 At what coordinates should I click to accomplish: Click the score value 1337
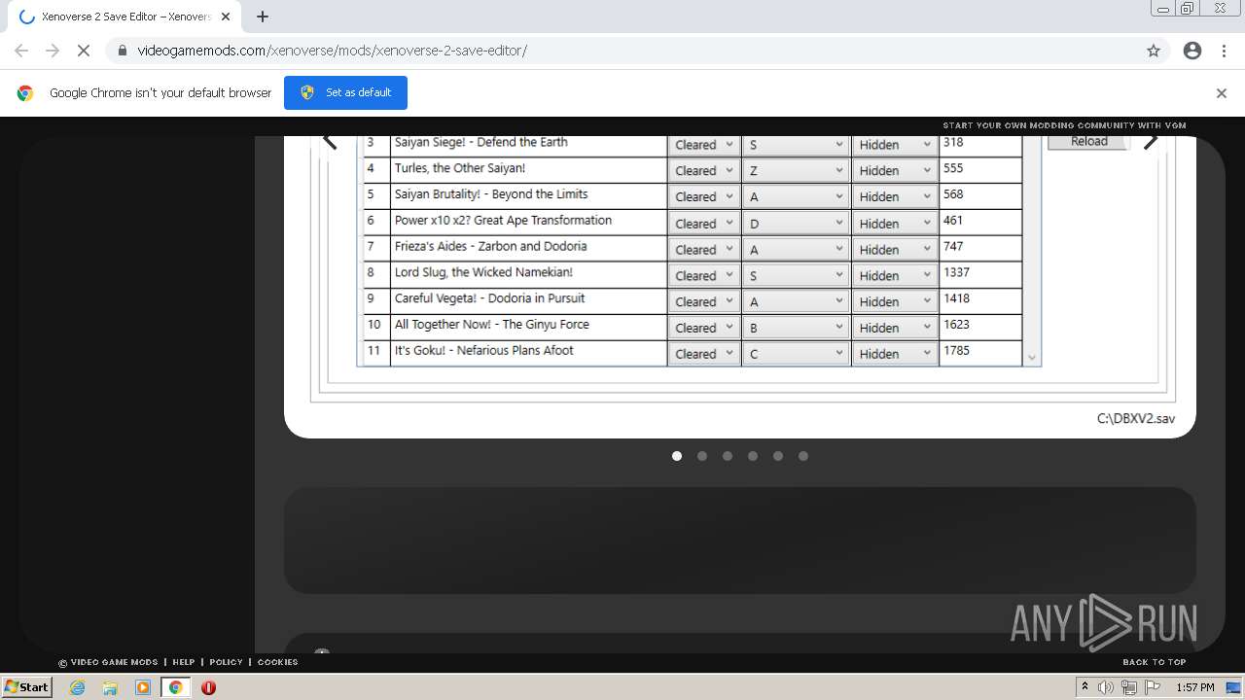pos(956,272)
